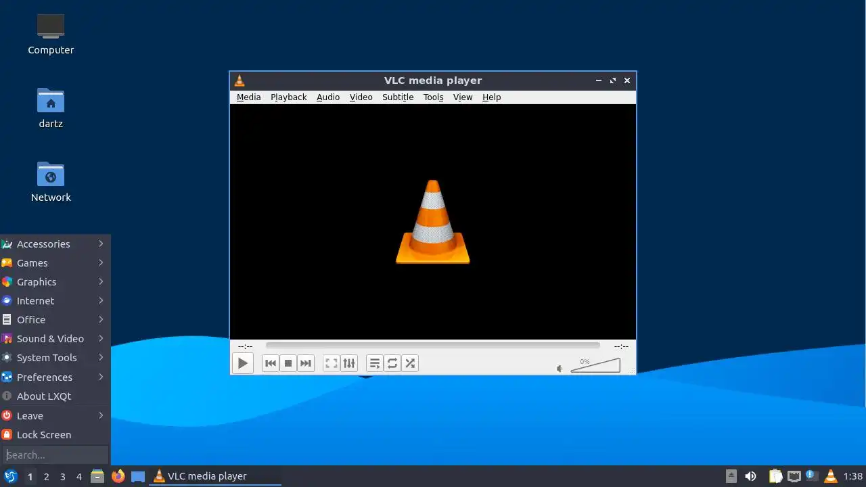Set volume on VLC triangle slider
The height and width of the screenshot is (487, 866).
click(595, 365)
